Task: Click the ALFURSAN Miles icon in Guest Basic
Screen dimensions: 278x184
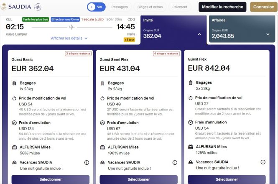Action: coord(14,147)
